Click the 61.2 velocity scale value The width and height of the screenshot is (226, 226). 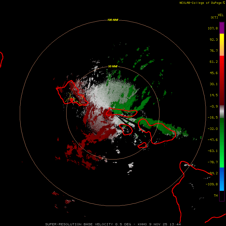click(x=214, y=62)
